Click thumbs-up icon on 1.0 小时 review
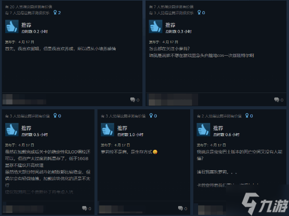This screenshot has width=289, height=216. click(x=108, y=130)
